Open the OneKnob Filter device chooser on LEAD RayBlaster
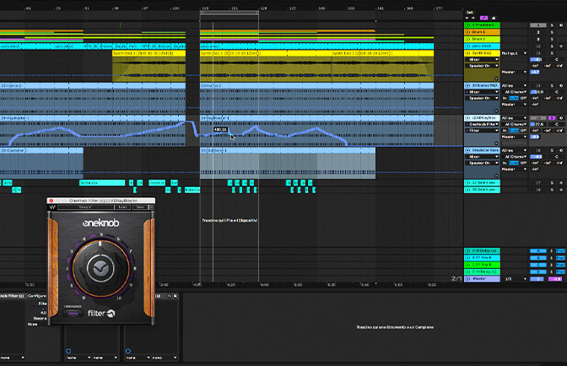 pyautogui.click(x=482, y=124)
